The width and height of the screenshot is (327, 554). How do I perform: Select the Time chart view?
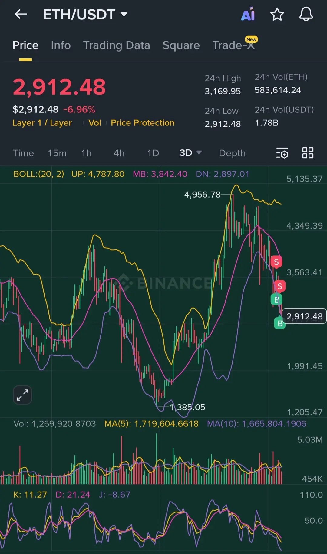pyautogui.click(x=23, y=153)
